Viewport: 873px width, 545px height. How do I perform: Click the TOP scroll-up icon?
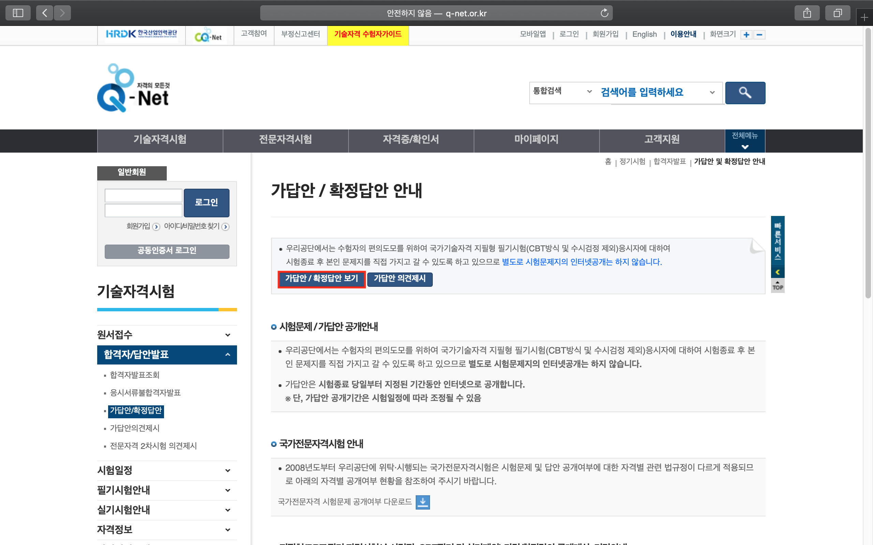click(x=778, y=286)
